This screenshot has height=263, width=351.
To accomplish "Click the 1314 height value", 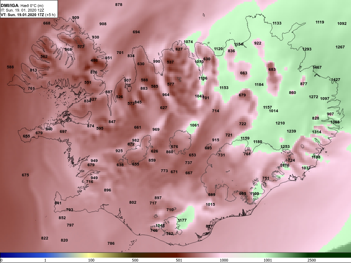I will pyautogui.click(x=317, y=132).
